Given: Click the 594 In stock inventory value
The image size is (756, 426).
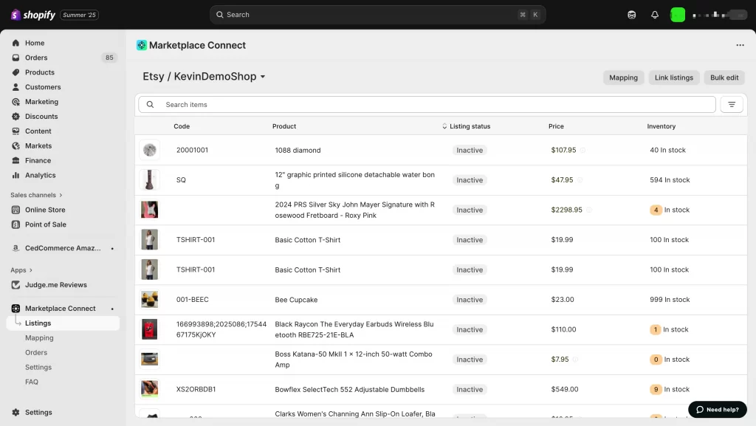Looking at the screenshot, I should (x=670, y=179).
